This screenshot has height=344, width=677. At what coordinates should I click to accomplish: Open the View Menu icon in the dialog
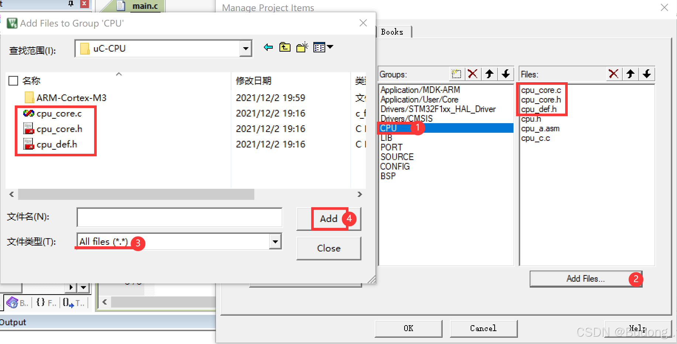[x=319, y=47]
